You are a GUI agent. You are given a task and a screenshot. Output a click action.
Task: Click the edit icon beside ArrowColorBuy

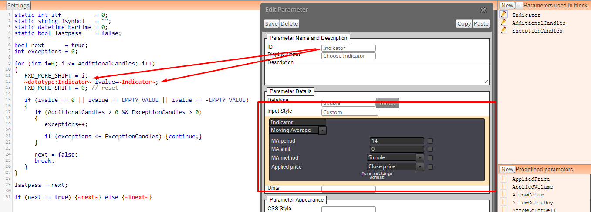point(503,202)
